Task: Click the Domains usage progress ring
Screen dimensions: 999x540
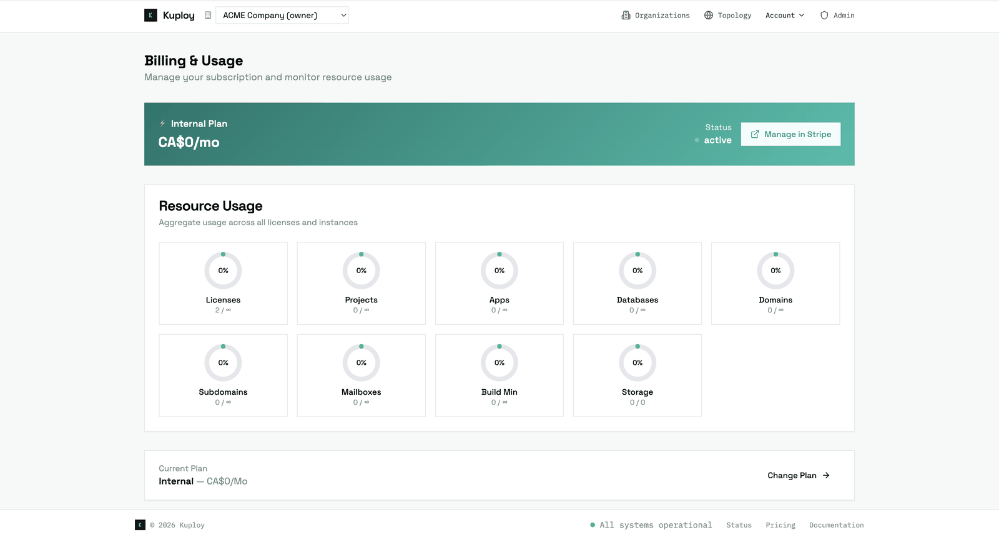Action: [x=775, y=271]
